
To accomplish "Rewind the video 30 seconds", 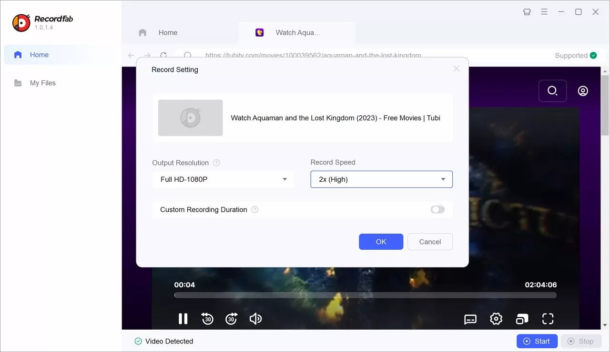I will pos(207,319).
